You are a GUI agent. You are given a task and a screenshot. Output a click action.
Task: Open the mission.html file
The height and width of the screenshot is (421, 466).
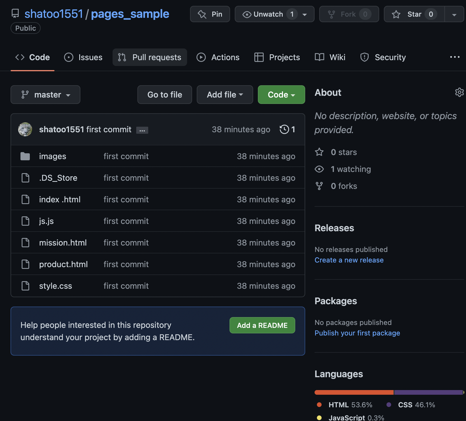click(x=63, y=243)
